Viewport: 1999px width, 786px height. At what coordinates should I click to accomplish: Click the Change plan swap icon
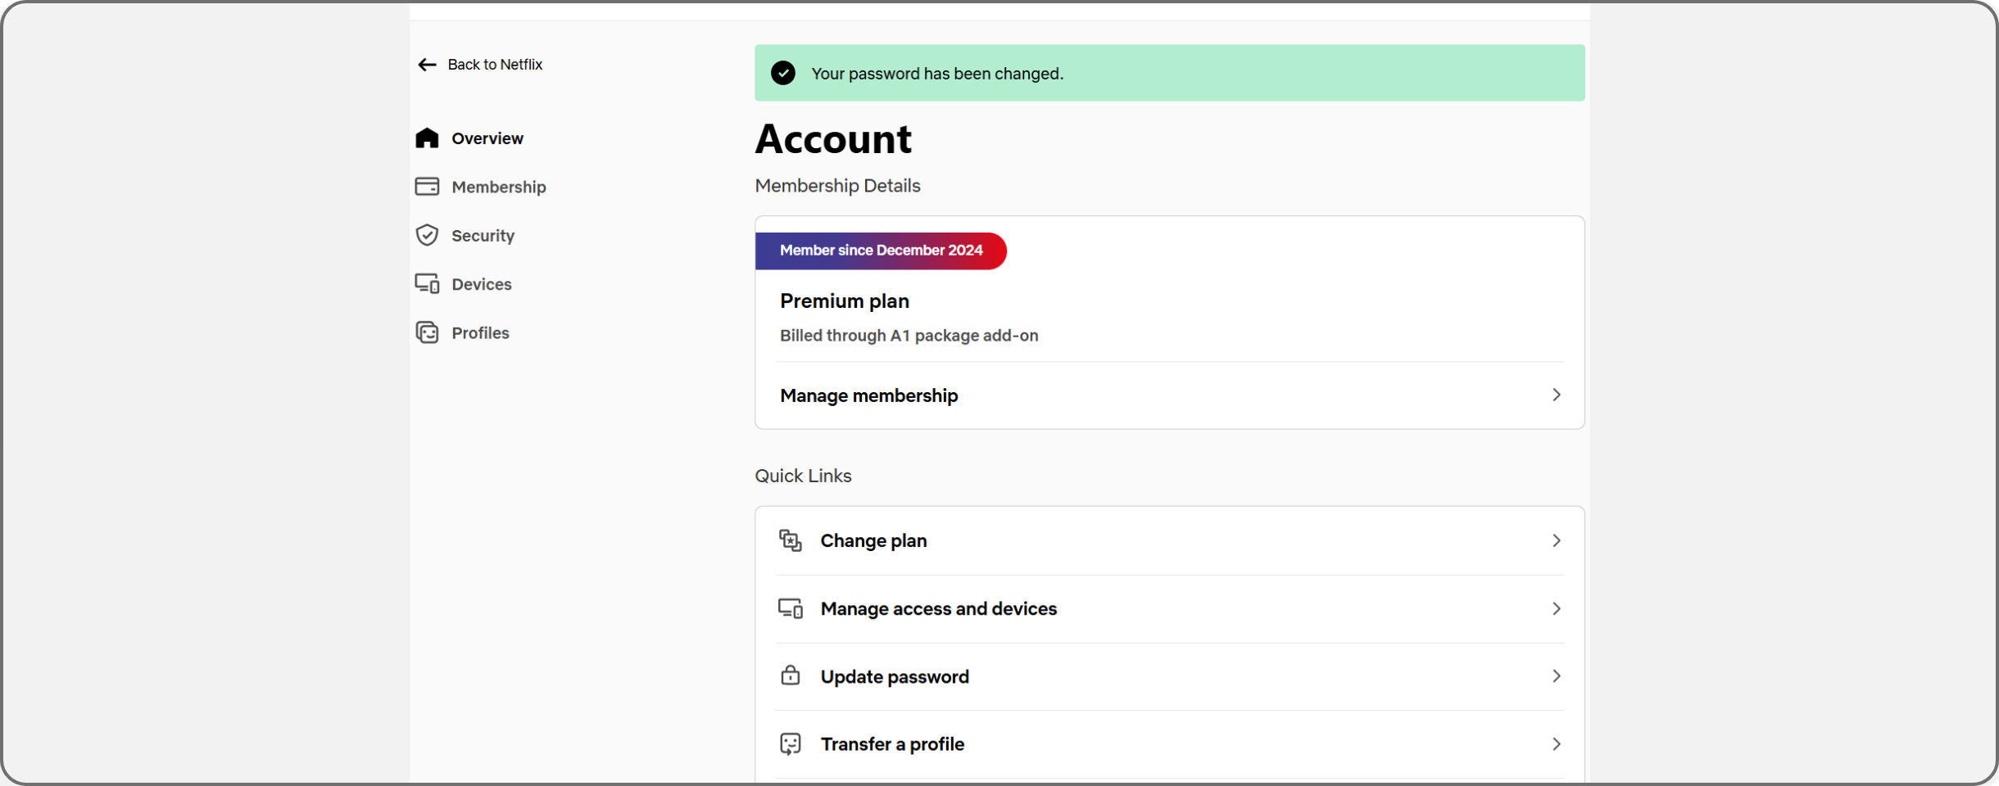coord(790,540)
